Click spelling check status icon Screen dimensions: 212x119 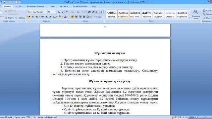coord(34,117)
